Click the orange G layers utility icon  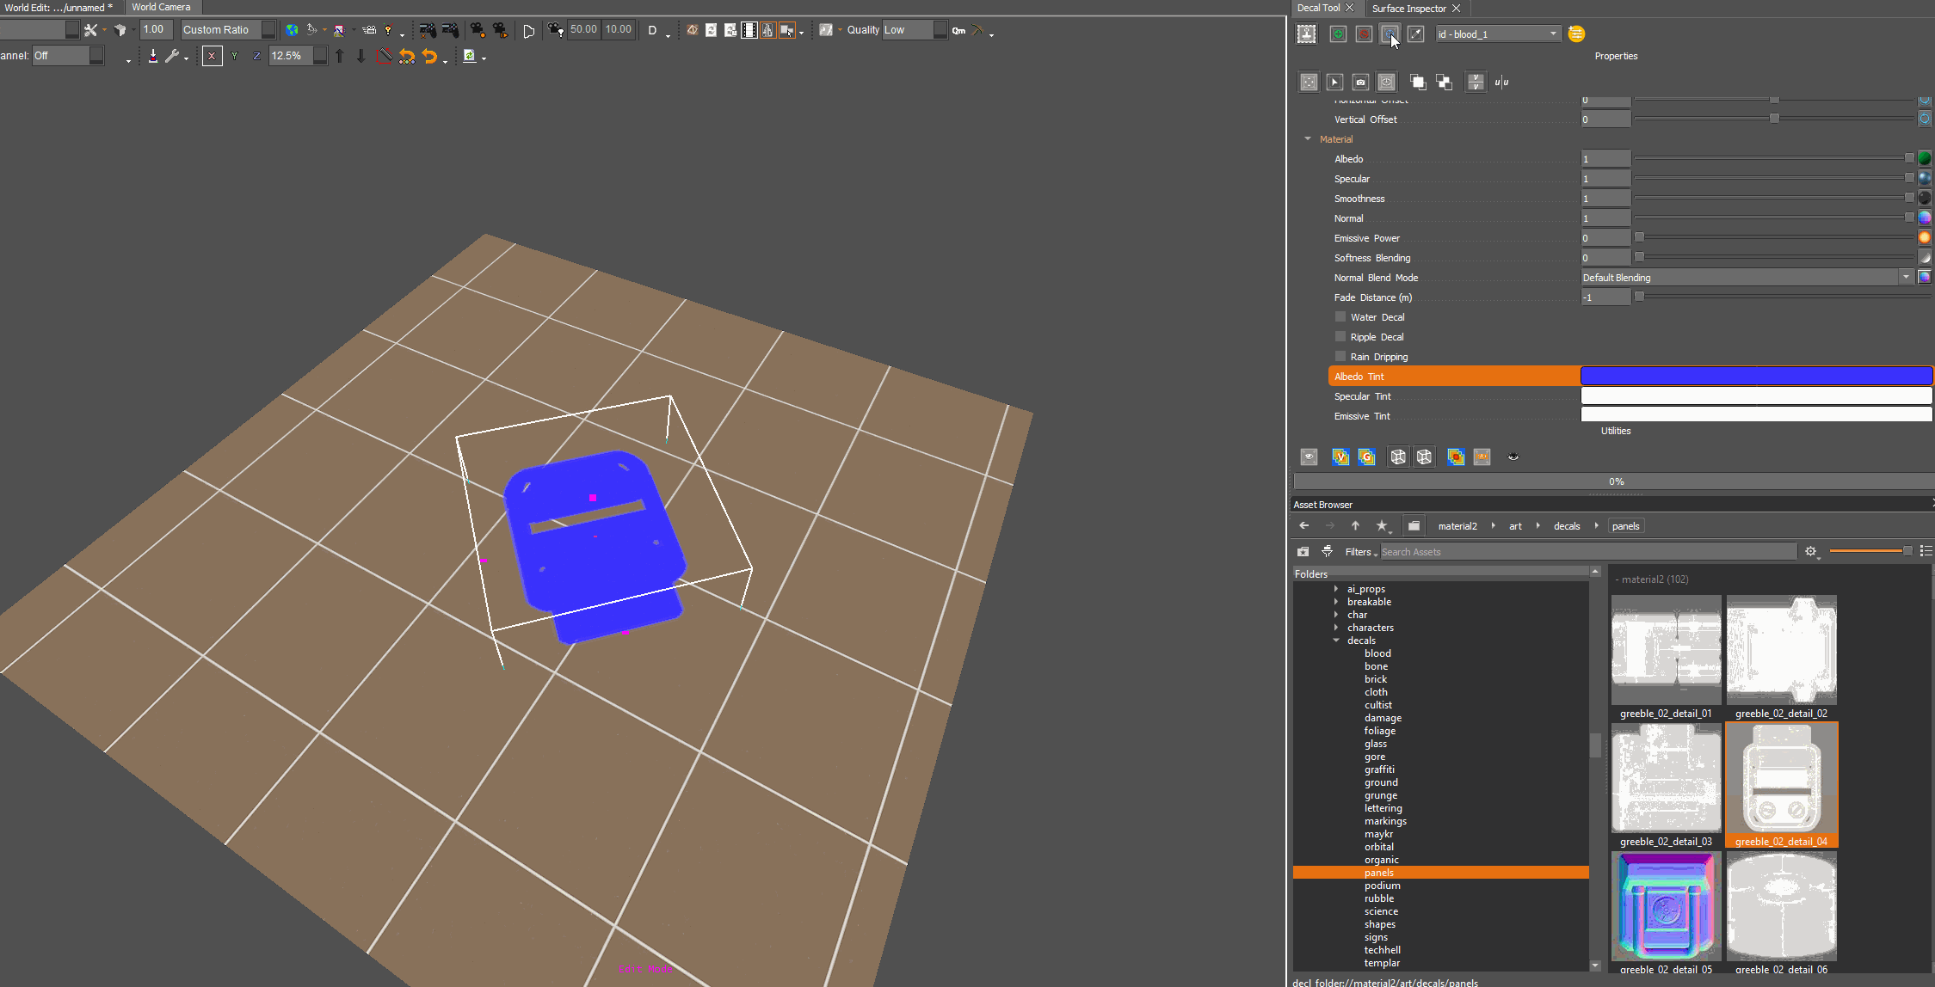click(1366, 457)
